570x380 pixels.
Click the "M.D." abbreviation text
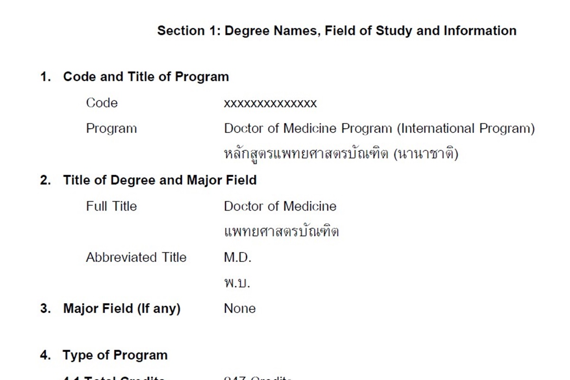point(237,258)
